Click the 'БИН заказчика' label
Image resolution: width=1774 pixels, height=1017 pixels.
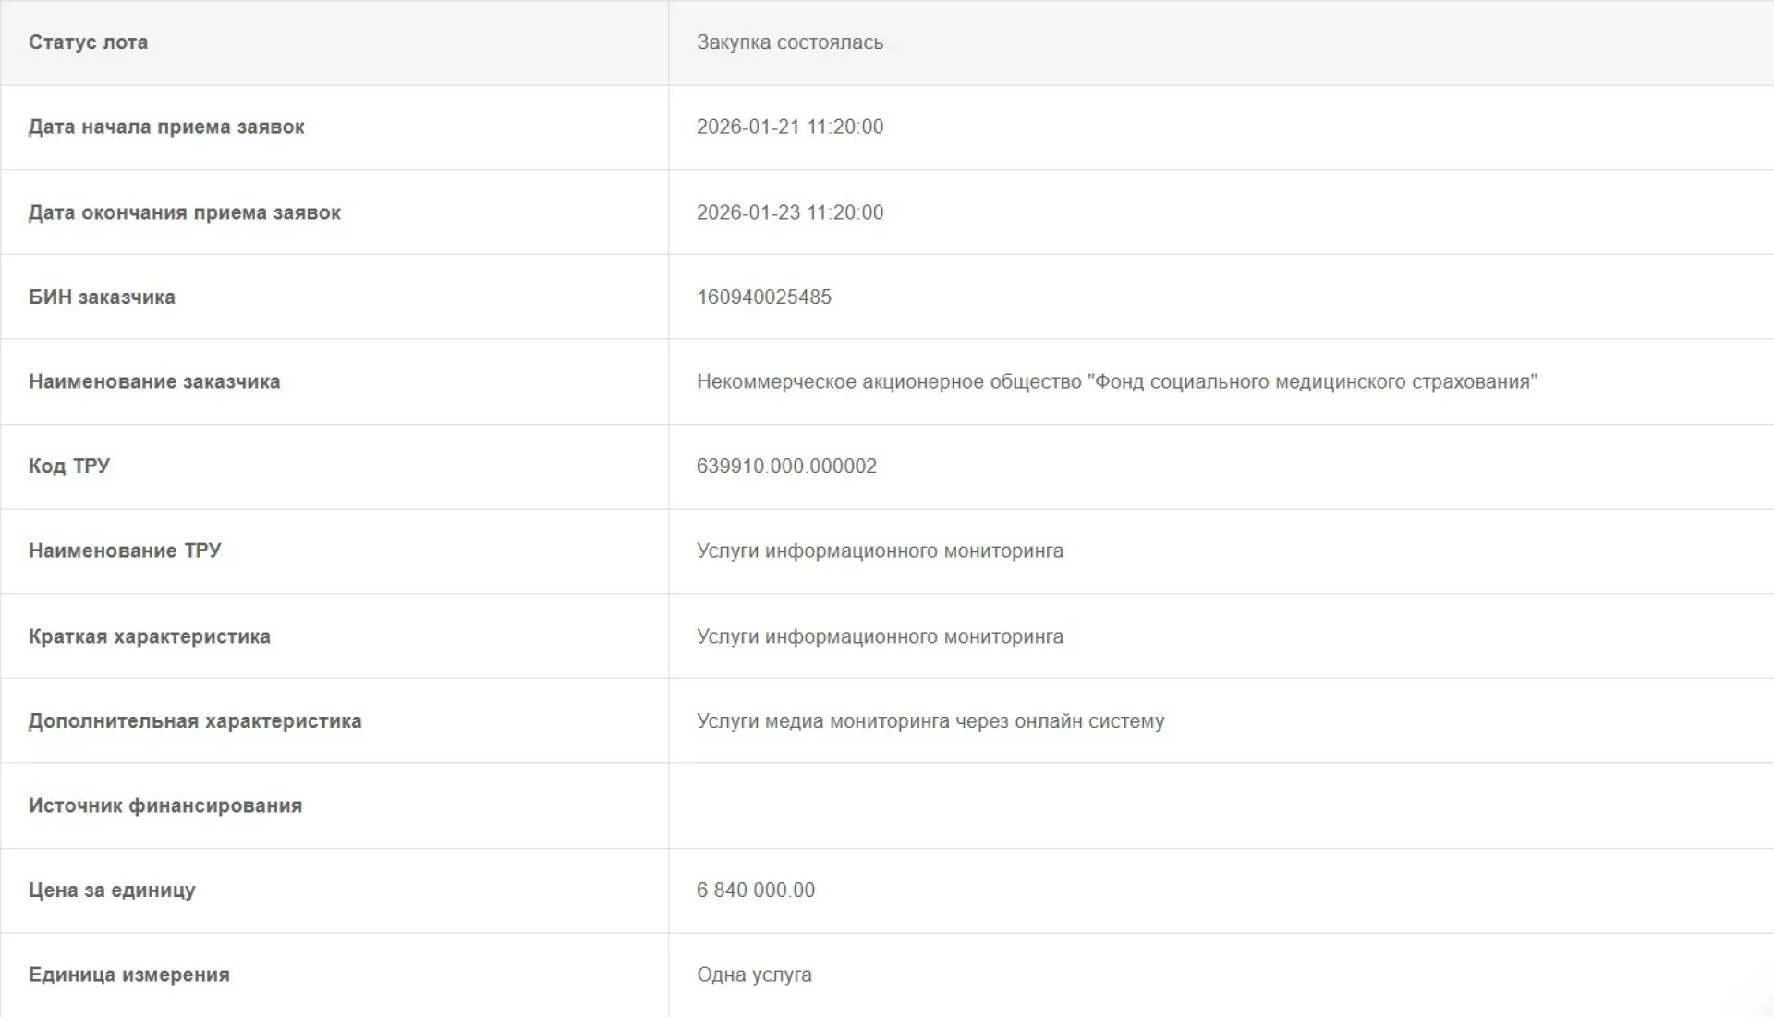102,297
